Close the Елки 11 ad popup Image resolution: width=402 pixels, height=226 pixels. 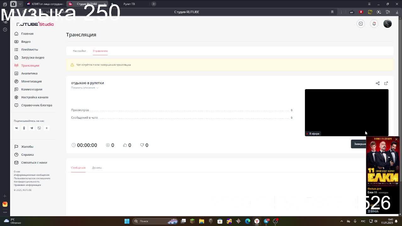click(x=396, y=139)
